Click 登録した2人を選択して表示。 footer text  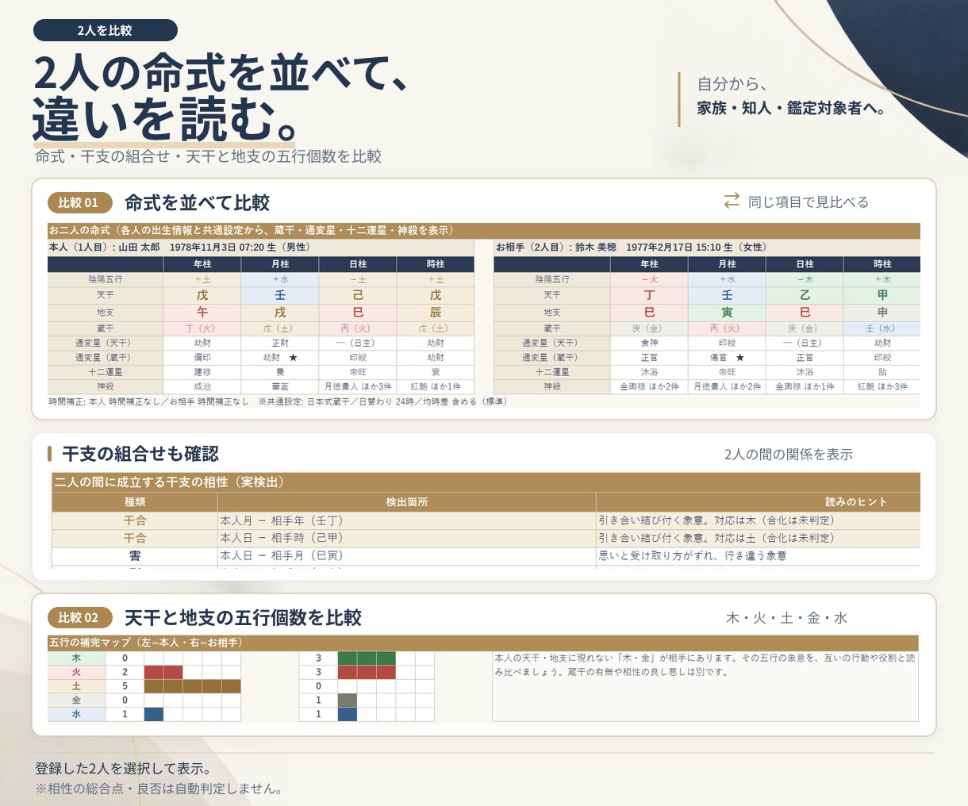pos(124,769)
